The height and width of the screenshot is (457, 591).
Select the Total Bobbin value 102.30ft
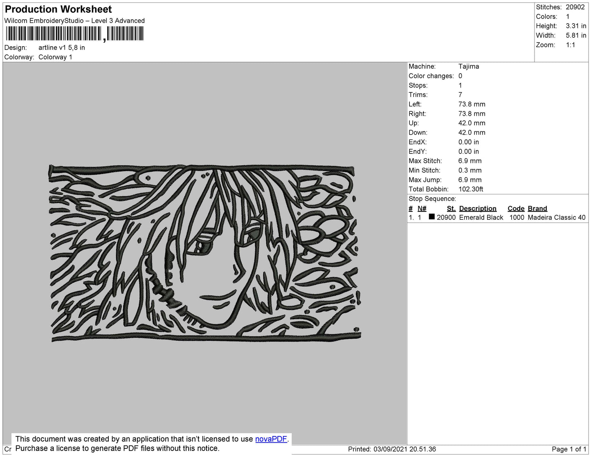click(471, 189)
